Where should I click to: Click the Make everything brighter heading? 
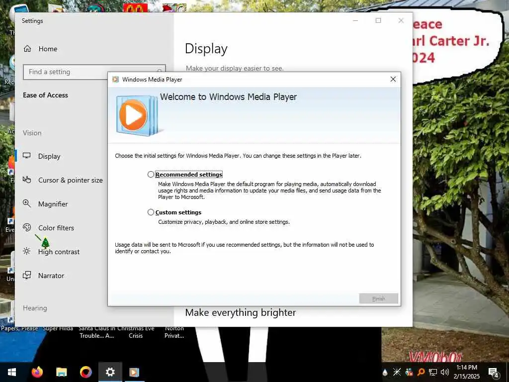[x=241, y=312]
